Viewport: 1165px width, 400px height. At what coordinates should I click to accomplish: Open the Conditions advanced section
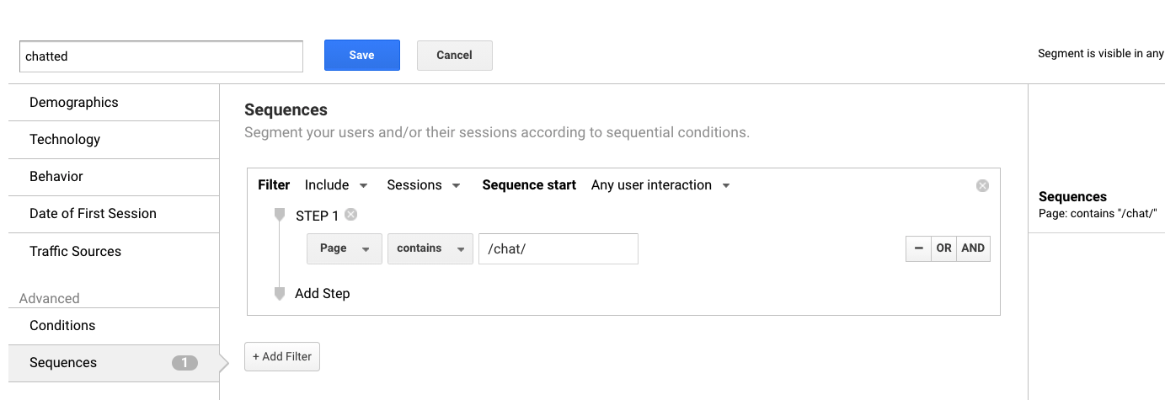click(114, 326)
